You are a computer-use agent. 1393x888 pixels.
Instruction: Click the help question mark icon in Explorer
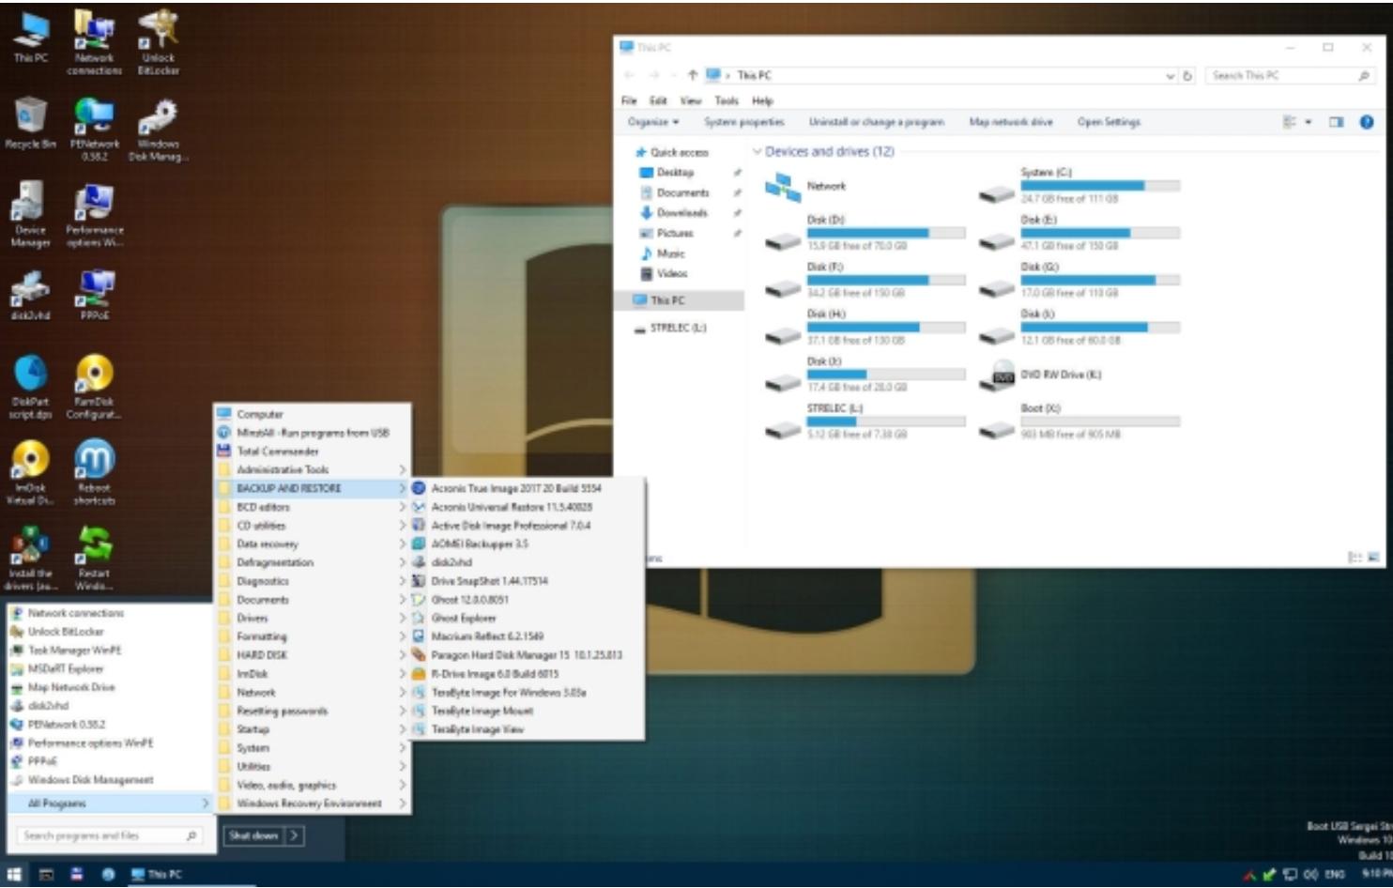click(1367, 122)
